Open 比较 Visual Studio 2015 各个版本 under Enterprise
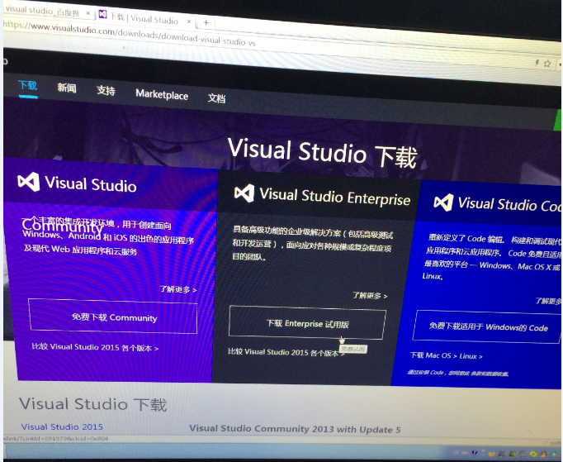This screenshot has width=563, height=462. (x=286, y=352)
